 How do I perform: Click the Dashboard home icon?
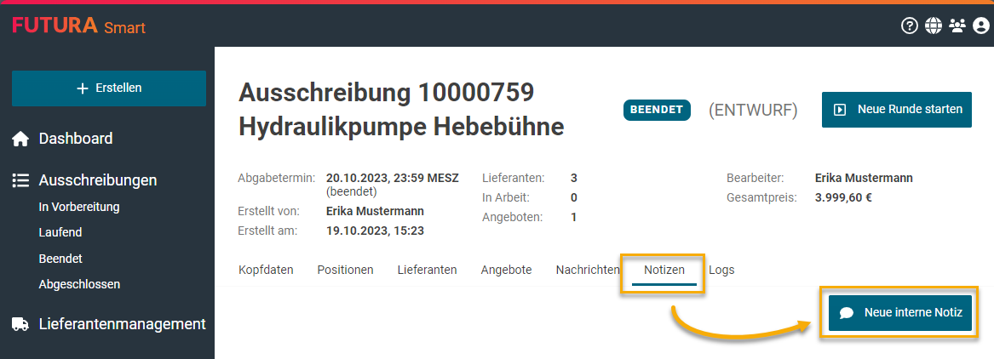pos(20,139)
